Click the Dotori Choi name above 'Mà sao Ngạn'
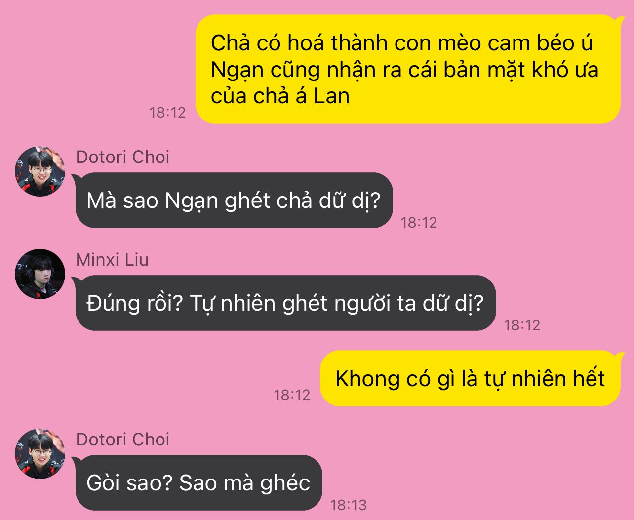 [122, 157]
